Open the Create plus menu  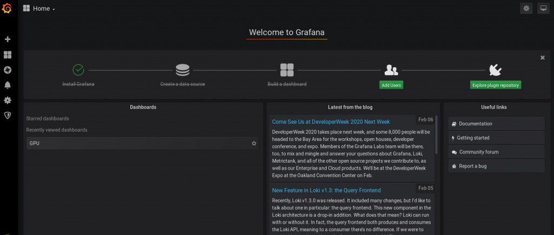8,39
